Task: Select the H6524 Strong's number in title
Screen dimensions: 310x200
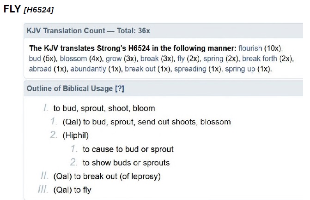Action: tap(38, 10)
